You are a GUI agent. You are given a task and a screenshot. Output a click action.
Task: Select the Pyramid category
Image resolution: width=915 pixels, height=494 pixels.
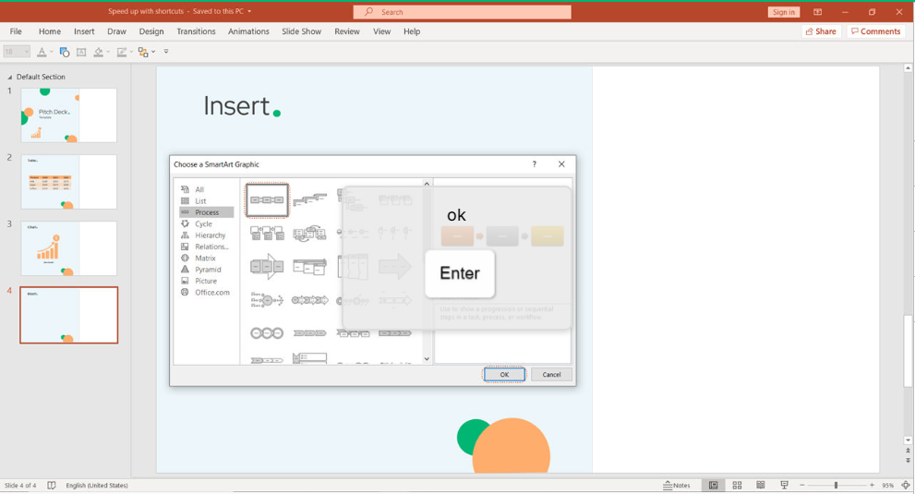(208, 270)
